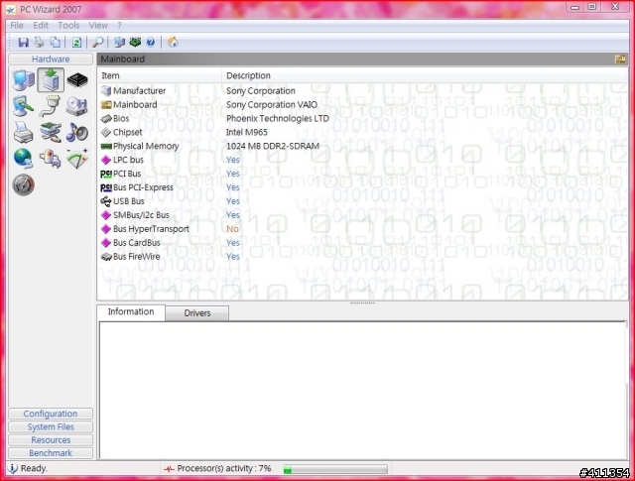This screenshot has height=481, width=635.
Task: Open the Drives disc and floppy icon
Action: click(77, 106)
